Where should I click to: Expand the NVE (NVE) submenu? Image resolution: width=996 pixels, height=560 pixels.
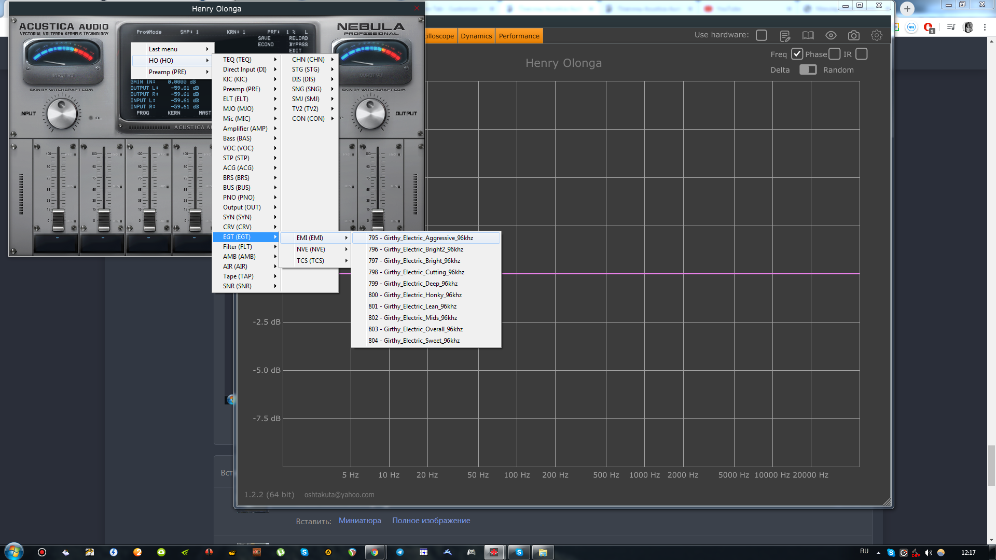click(315, 249)
